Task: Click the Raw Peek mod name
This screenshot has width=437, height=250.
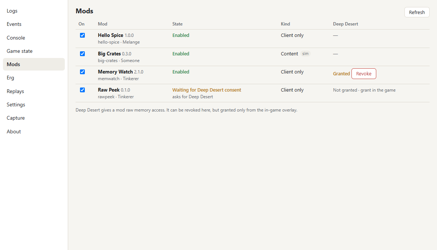Action: click(x=109, y=90)
